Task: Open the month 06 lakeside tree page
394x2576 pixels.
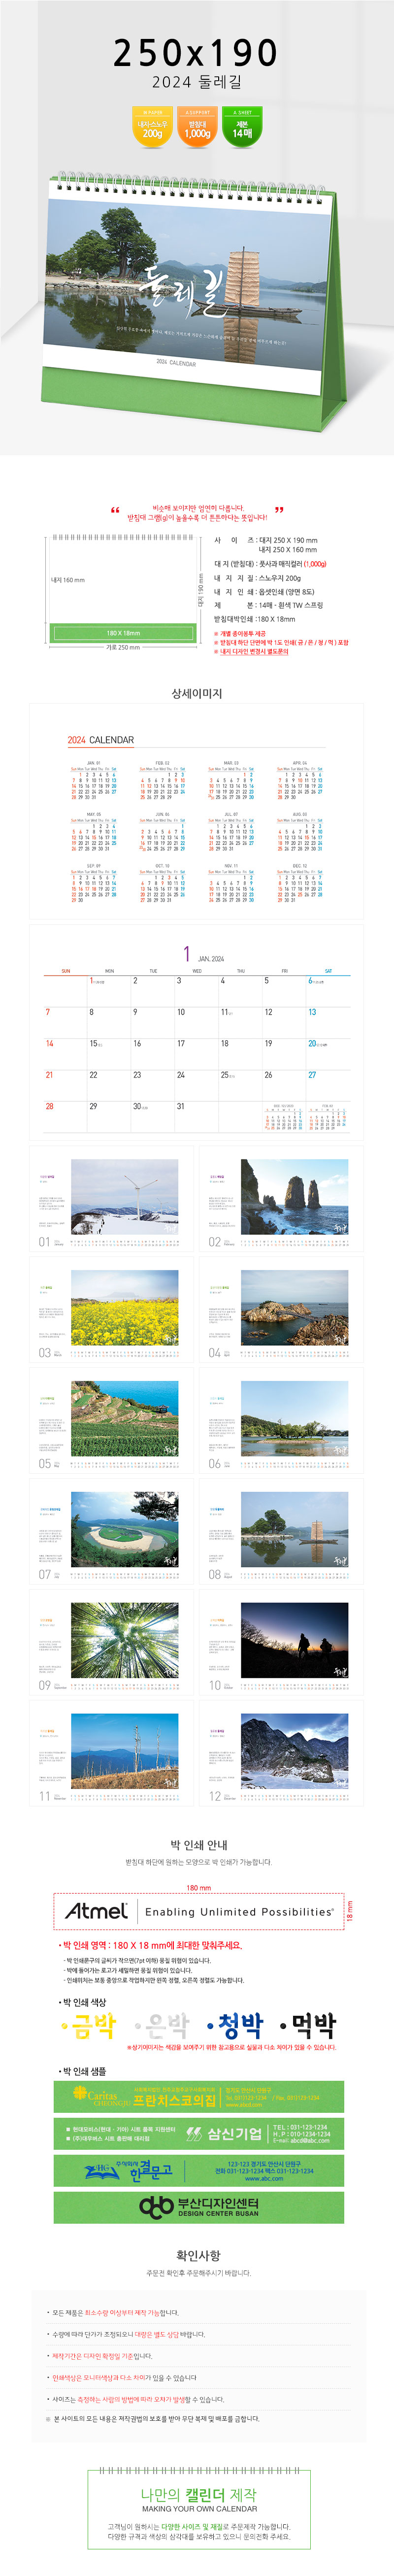Action: (x=281, y=1420)
